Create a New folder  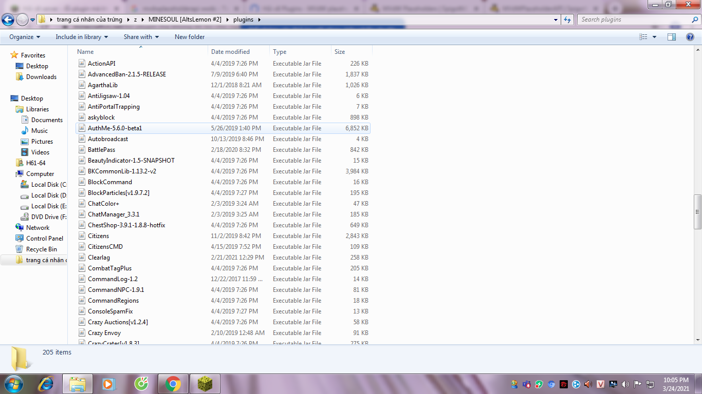pos(190,37)
